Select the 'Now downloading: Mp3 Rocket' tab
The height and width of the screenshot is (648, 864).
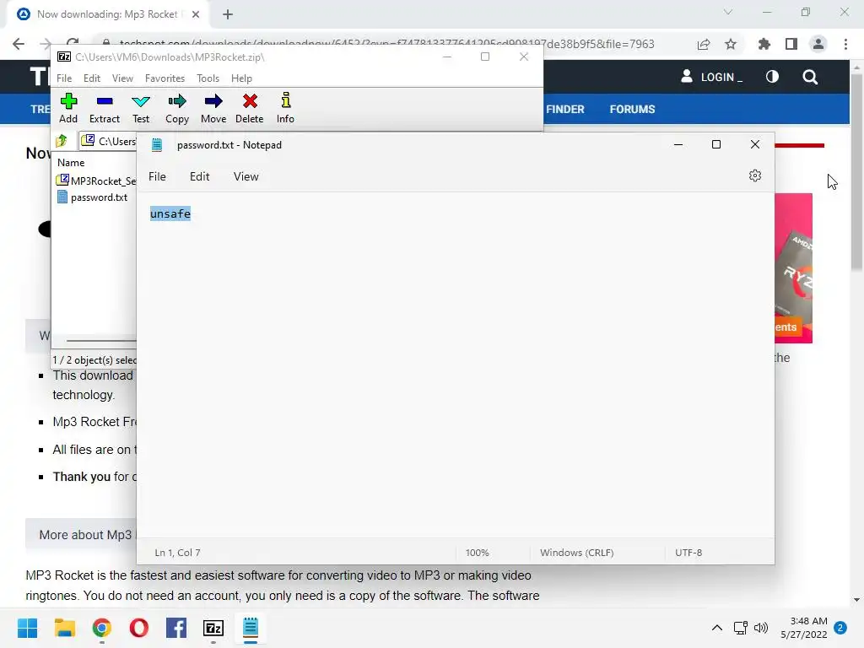(107, 14)
